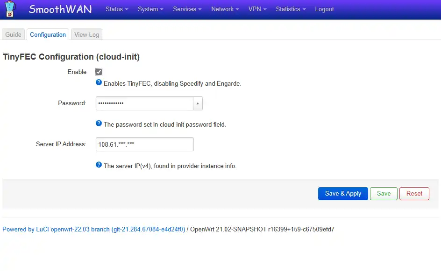Open the VPN dropdown menu
The image size is (441, 271).
pyautogui.click(x=257, y=9)
